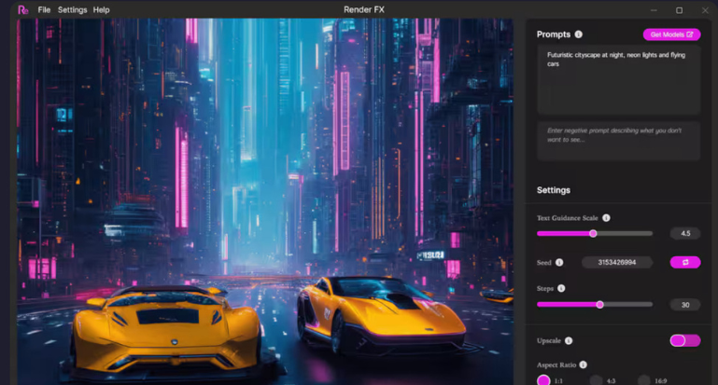Pick the 16:9 aspect ratio
Viewport: 718px width, 385px height.
point(645,380)
